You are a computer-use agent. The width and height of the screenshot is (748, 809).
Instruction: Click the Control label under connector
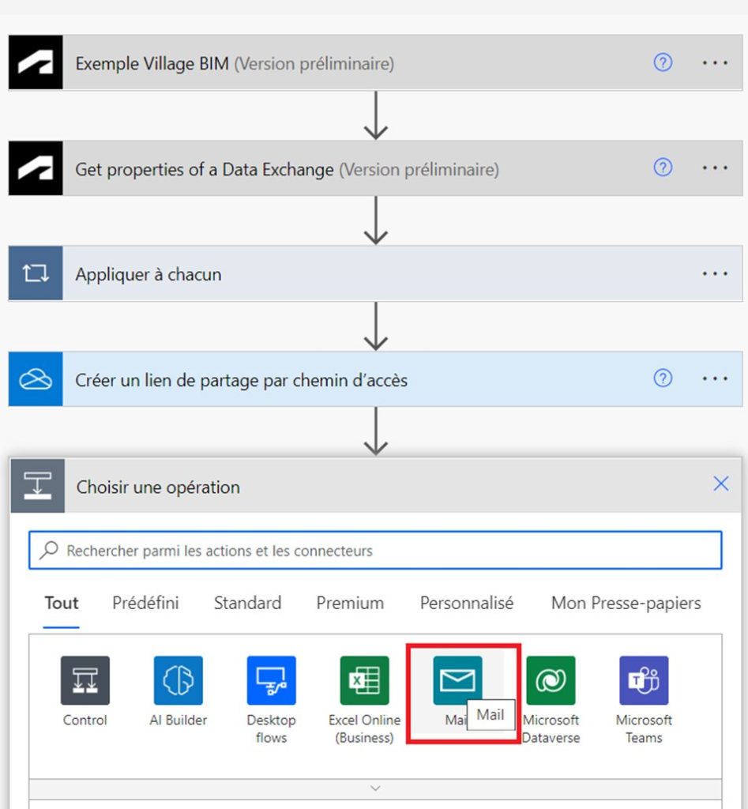point(85,720)
